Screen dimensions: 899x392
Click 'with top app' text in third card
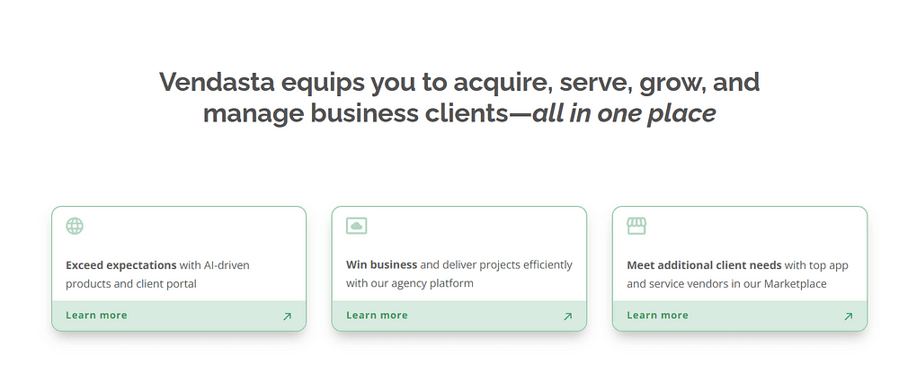(x=816, y=266)
